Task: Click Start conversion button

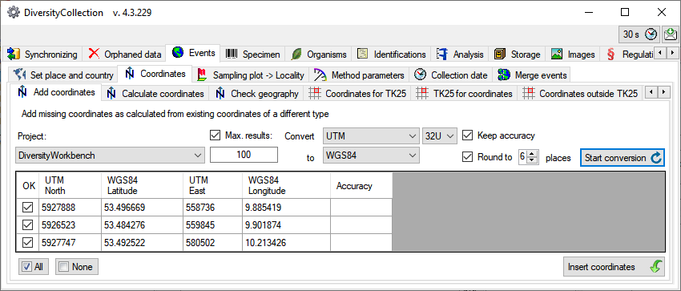Action: coord(622,158)
